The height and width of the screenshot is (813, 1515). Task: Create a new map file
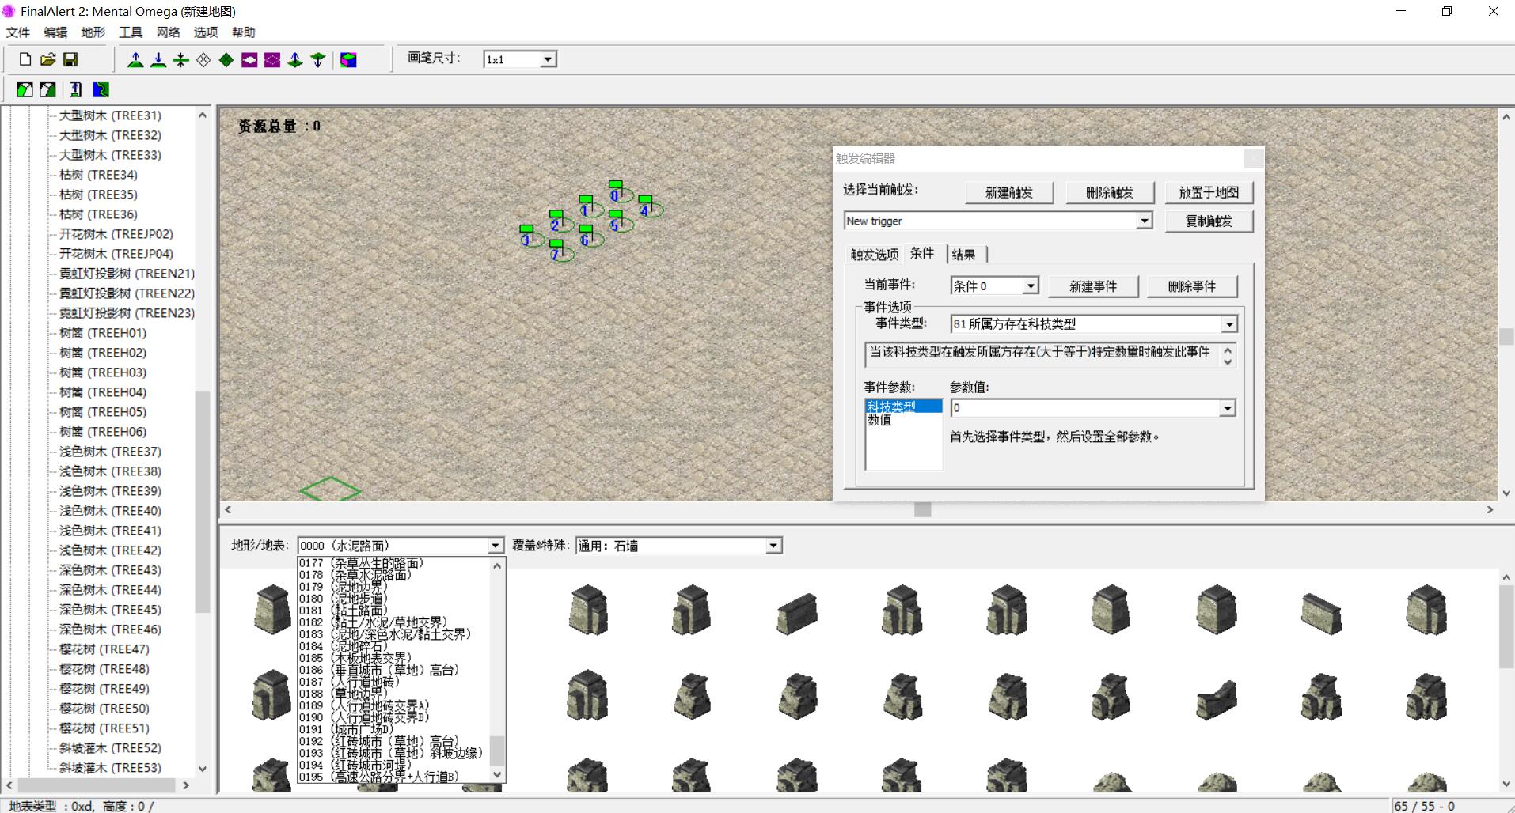(25, 59)
